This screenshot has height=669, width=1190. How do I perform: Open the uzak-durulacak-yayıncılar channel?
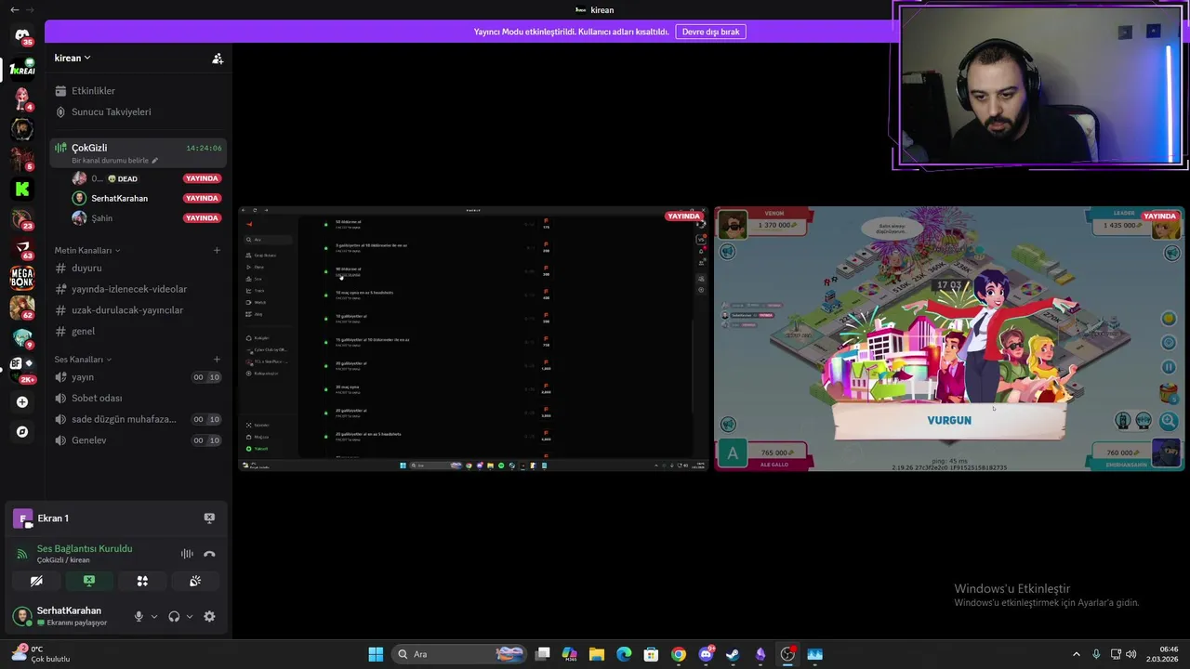pyautogui.click(x=138, y=310)
